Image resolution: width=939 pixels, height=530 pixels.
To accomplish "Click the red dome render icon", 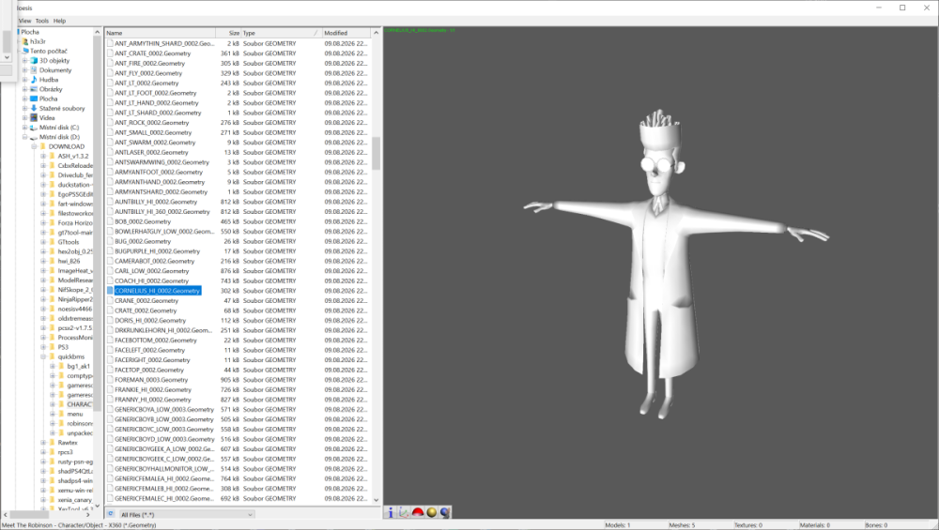I will [x=418, y=512].
